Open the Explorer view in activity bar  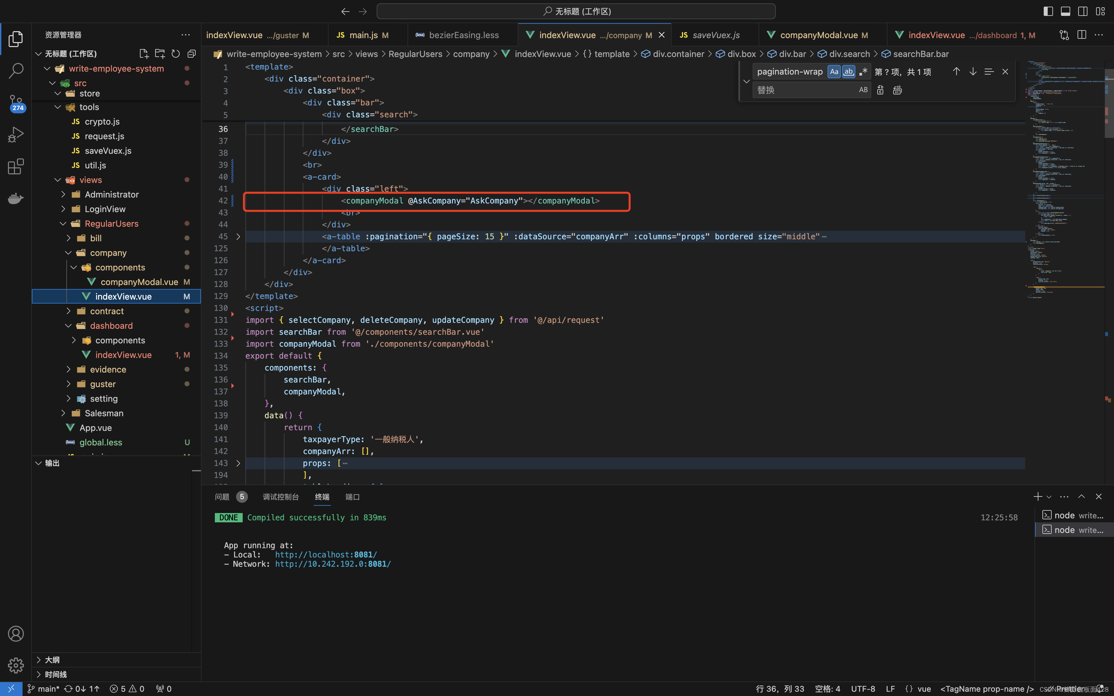coord(16,39)
